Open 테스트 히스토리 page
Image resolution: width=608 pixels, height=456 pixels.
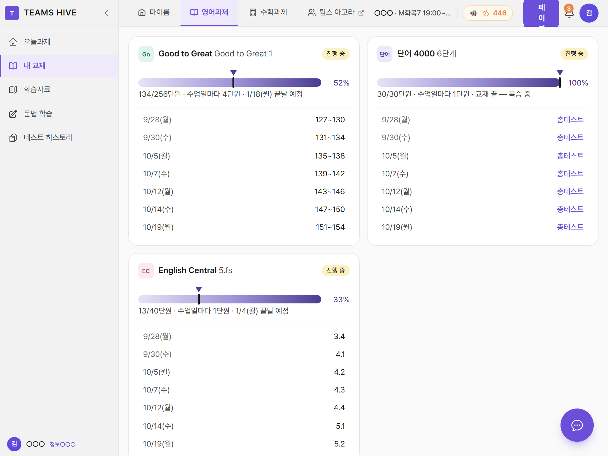point(59,137)
